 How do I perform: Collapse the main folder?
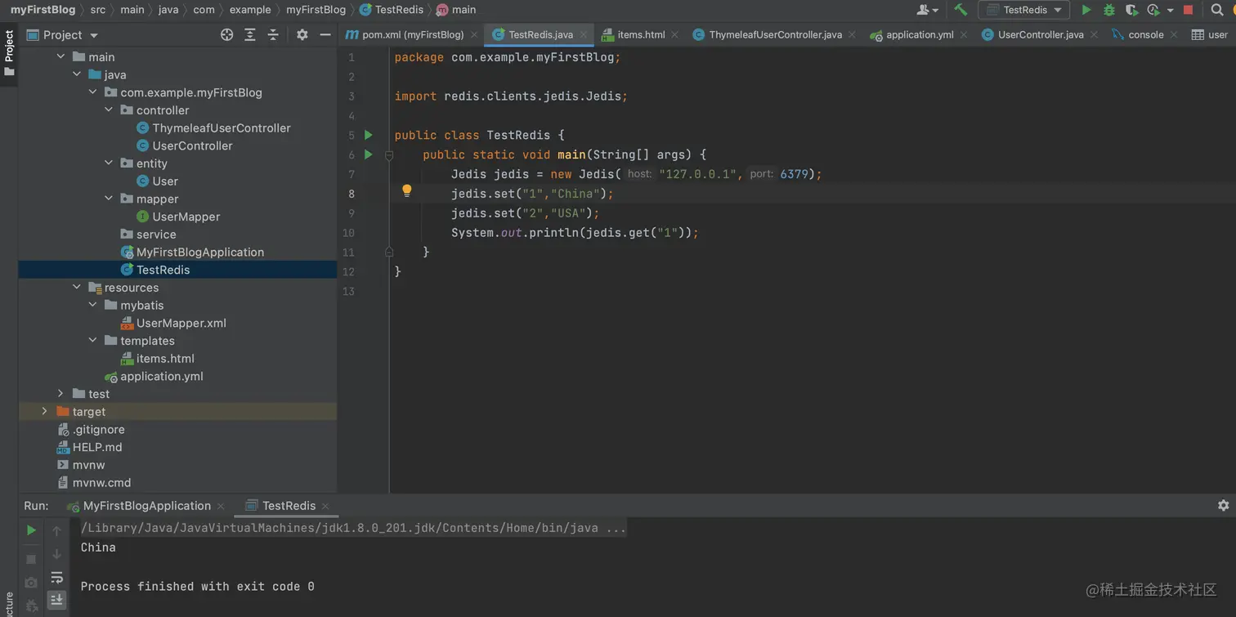(60, 57)
